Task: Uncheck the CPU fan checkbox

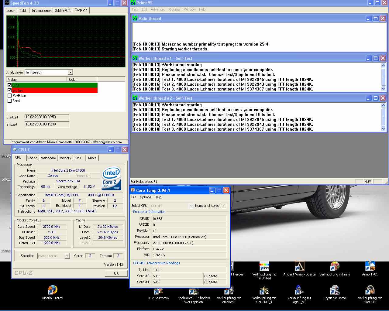Action: click(x=10, y=85)
